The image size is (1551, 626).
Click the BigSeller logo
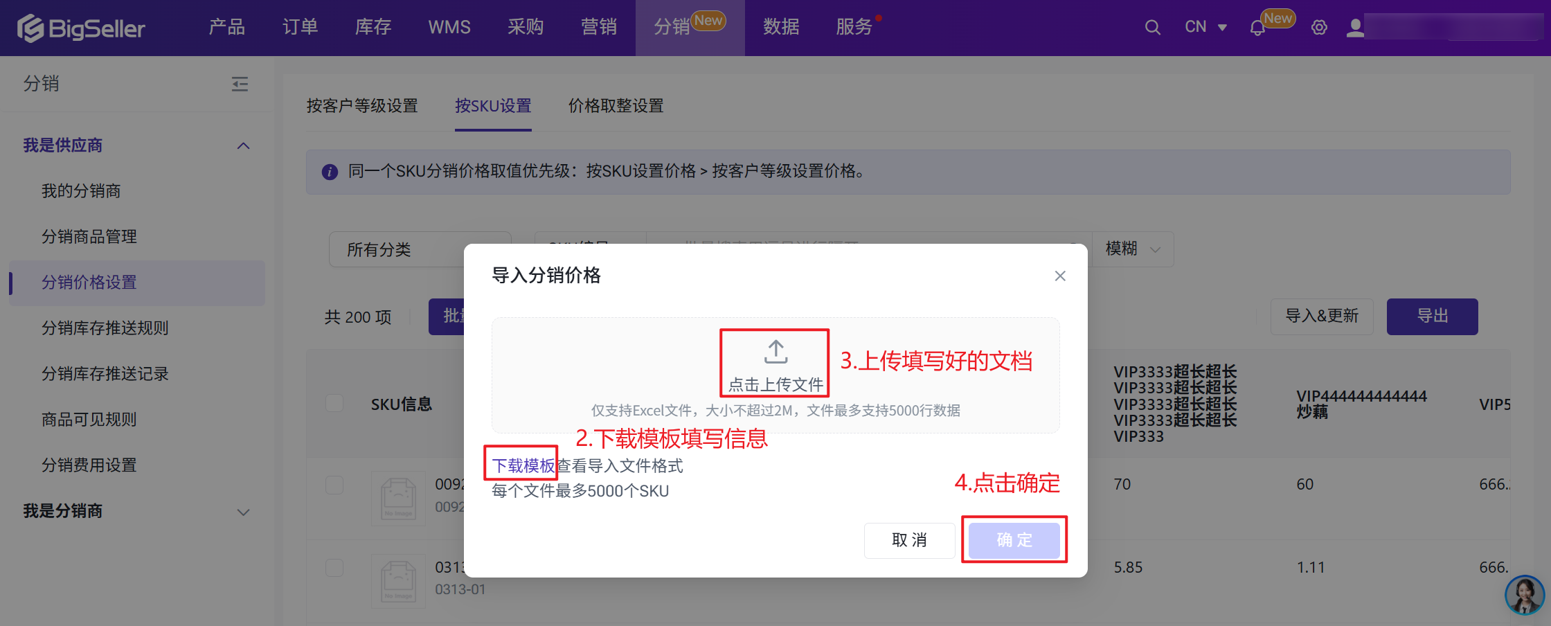coord(81,28)
